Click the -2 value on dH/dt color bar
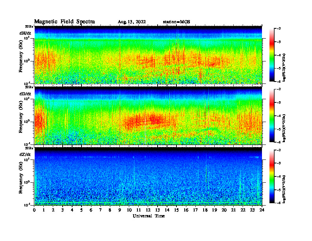This screenshot has width=312, height=241. [279, 29]
